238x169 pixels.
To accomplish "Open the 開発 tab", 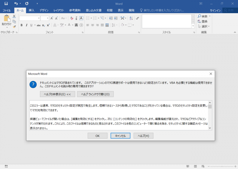I will click(x=132, y=10).
